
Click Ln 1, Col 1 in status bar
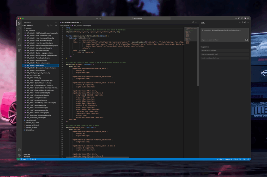(220, 159)
